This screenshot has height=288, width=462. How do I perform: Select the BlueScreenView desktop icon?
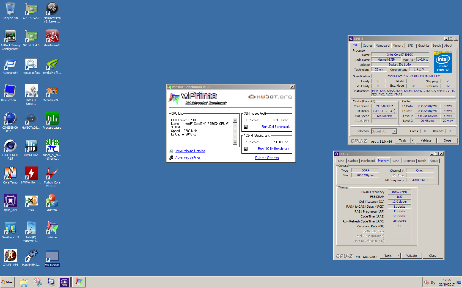coord(10,93)
